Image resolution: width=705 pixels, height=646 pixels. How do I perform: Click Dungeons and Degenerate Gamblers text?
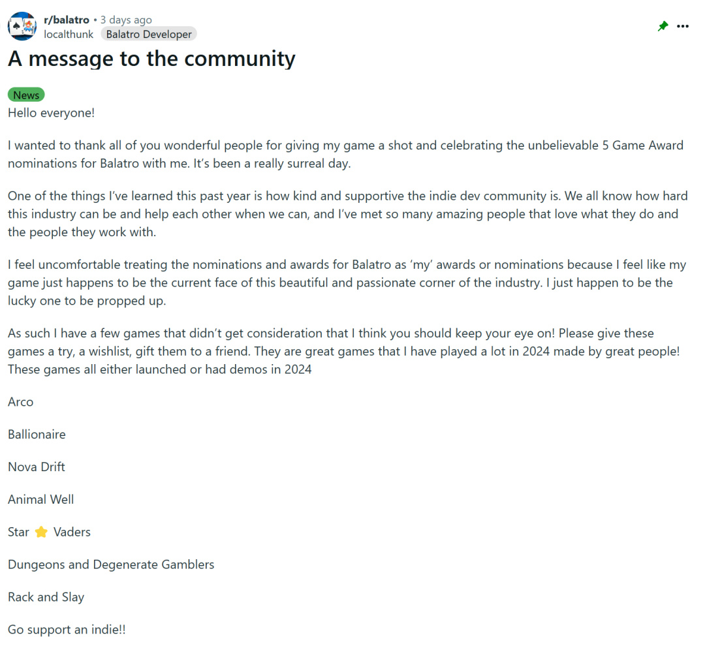(111, 565)
